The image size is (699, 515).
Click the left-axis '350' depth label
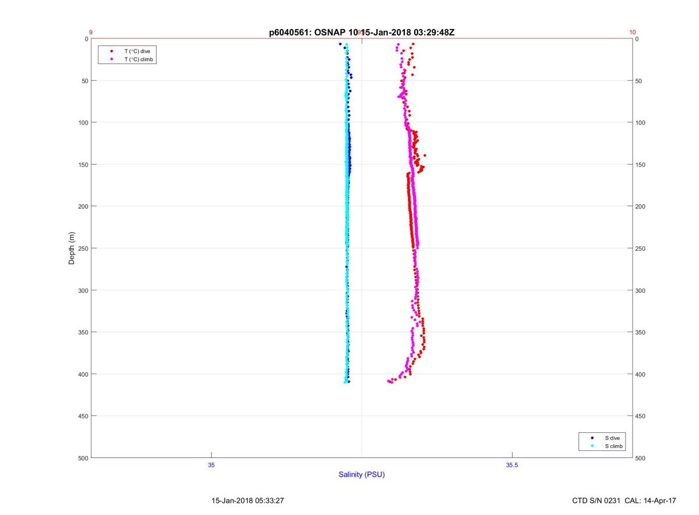click(x=82, y=332)
